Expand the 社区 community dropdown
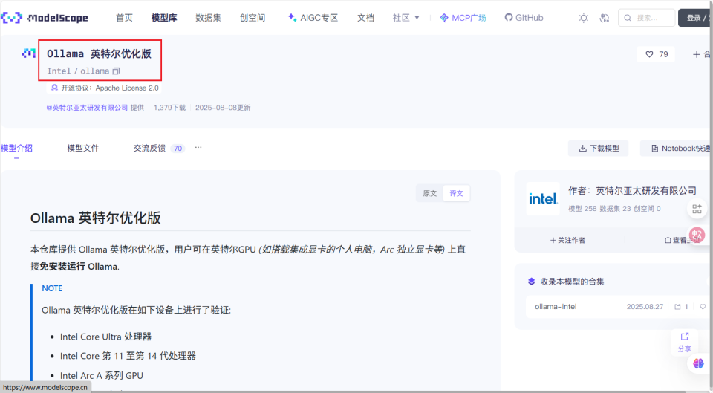Viewport: 713px width, 393px height. 406,18
